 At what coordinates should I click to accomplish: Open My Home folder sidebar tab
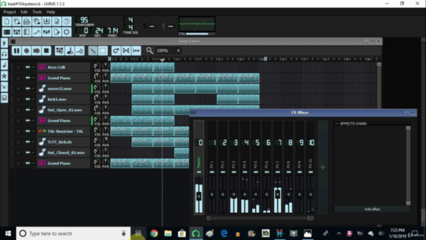4,87
